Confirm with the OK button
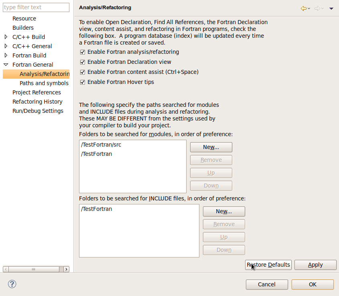The height and width of the screenshot is (296, 339). pos(313,284)
